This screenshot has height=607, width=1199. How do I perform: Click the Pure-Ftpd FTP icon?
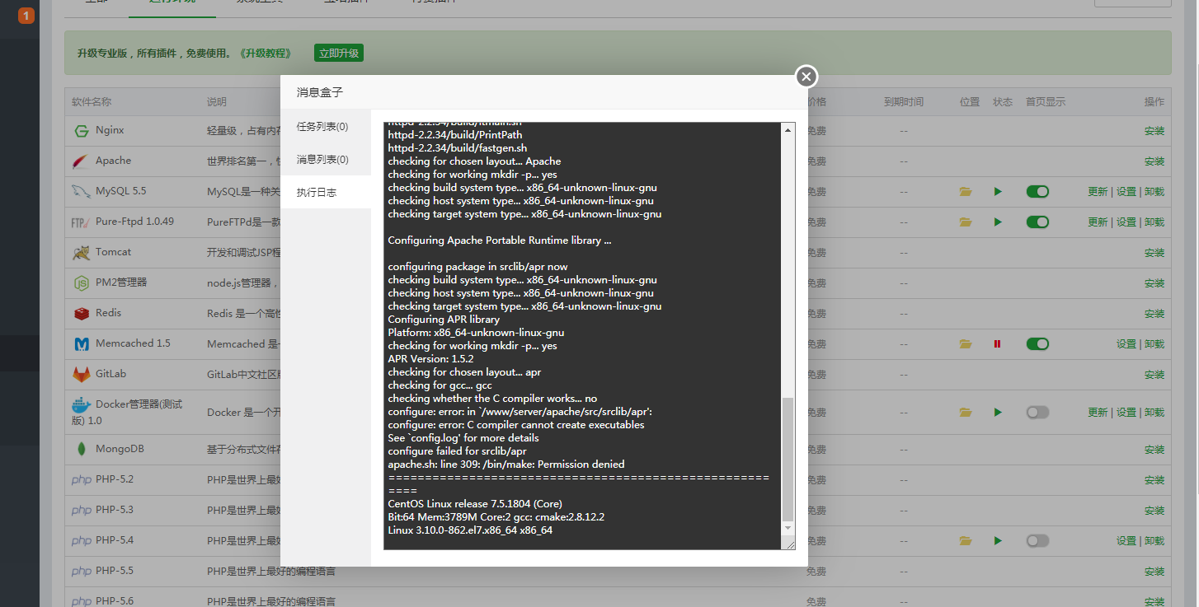[81, 222]
